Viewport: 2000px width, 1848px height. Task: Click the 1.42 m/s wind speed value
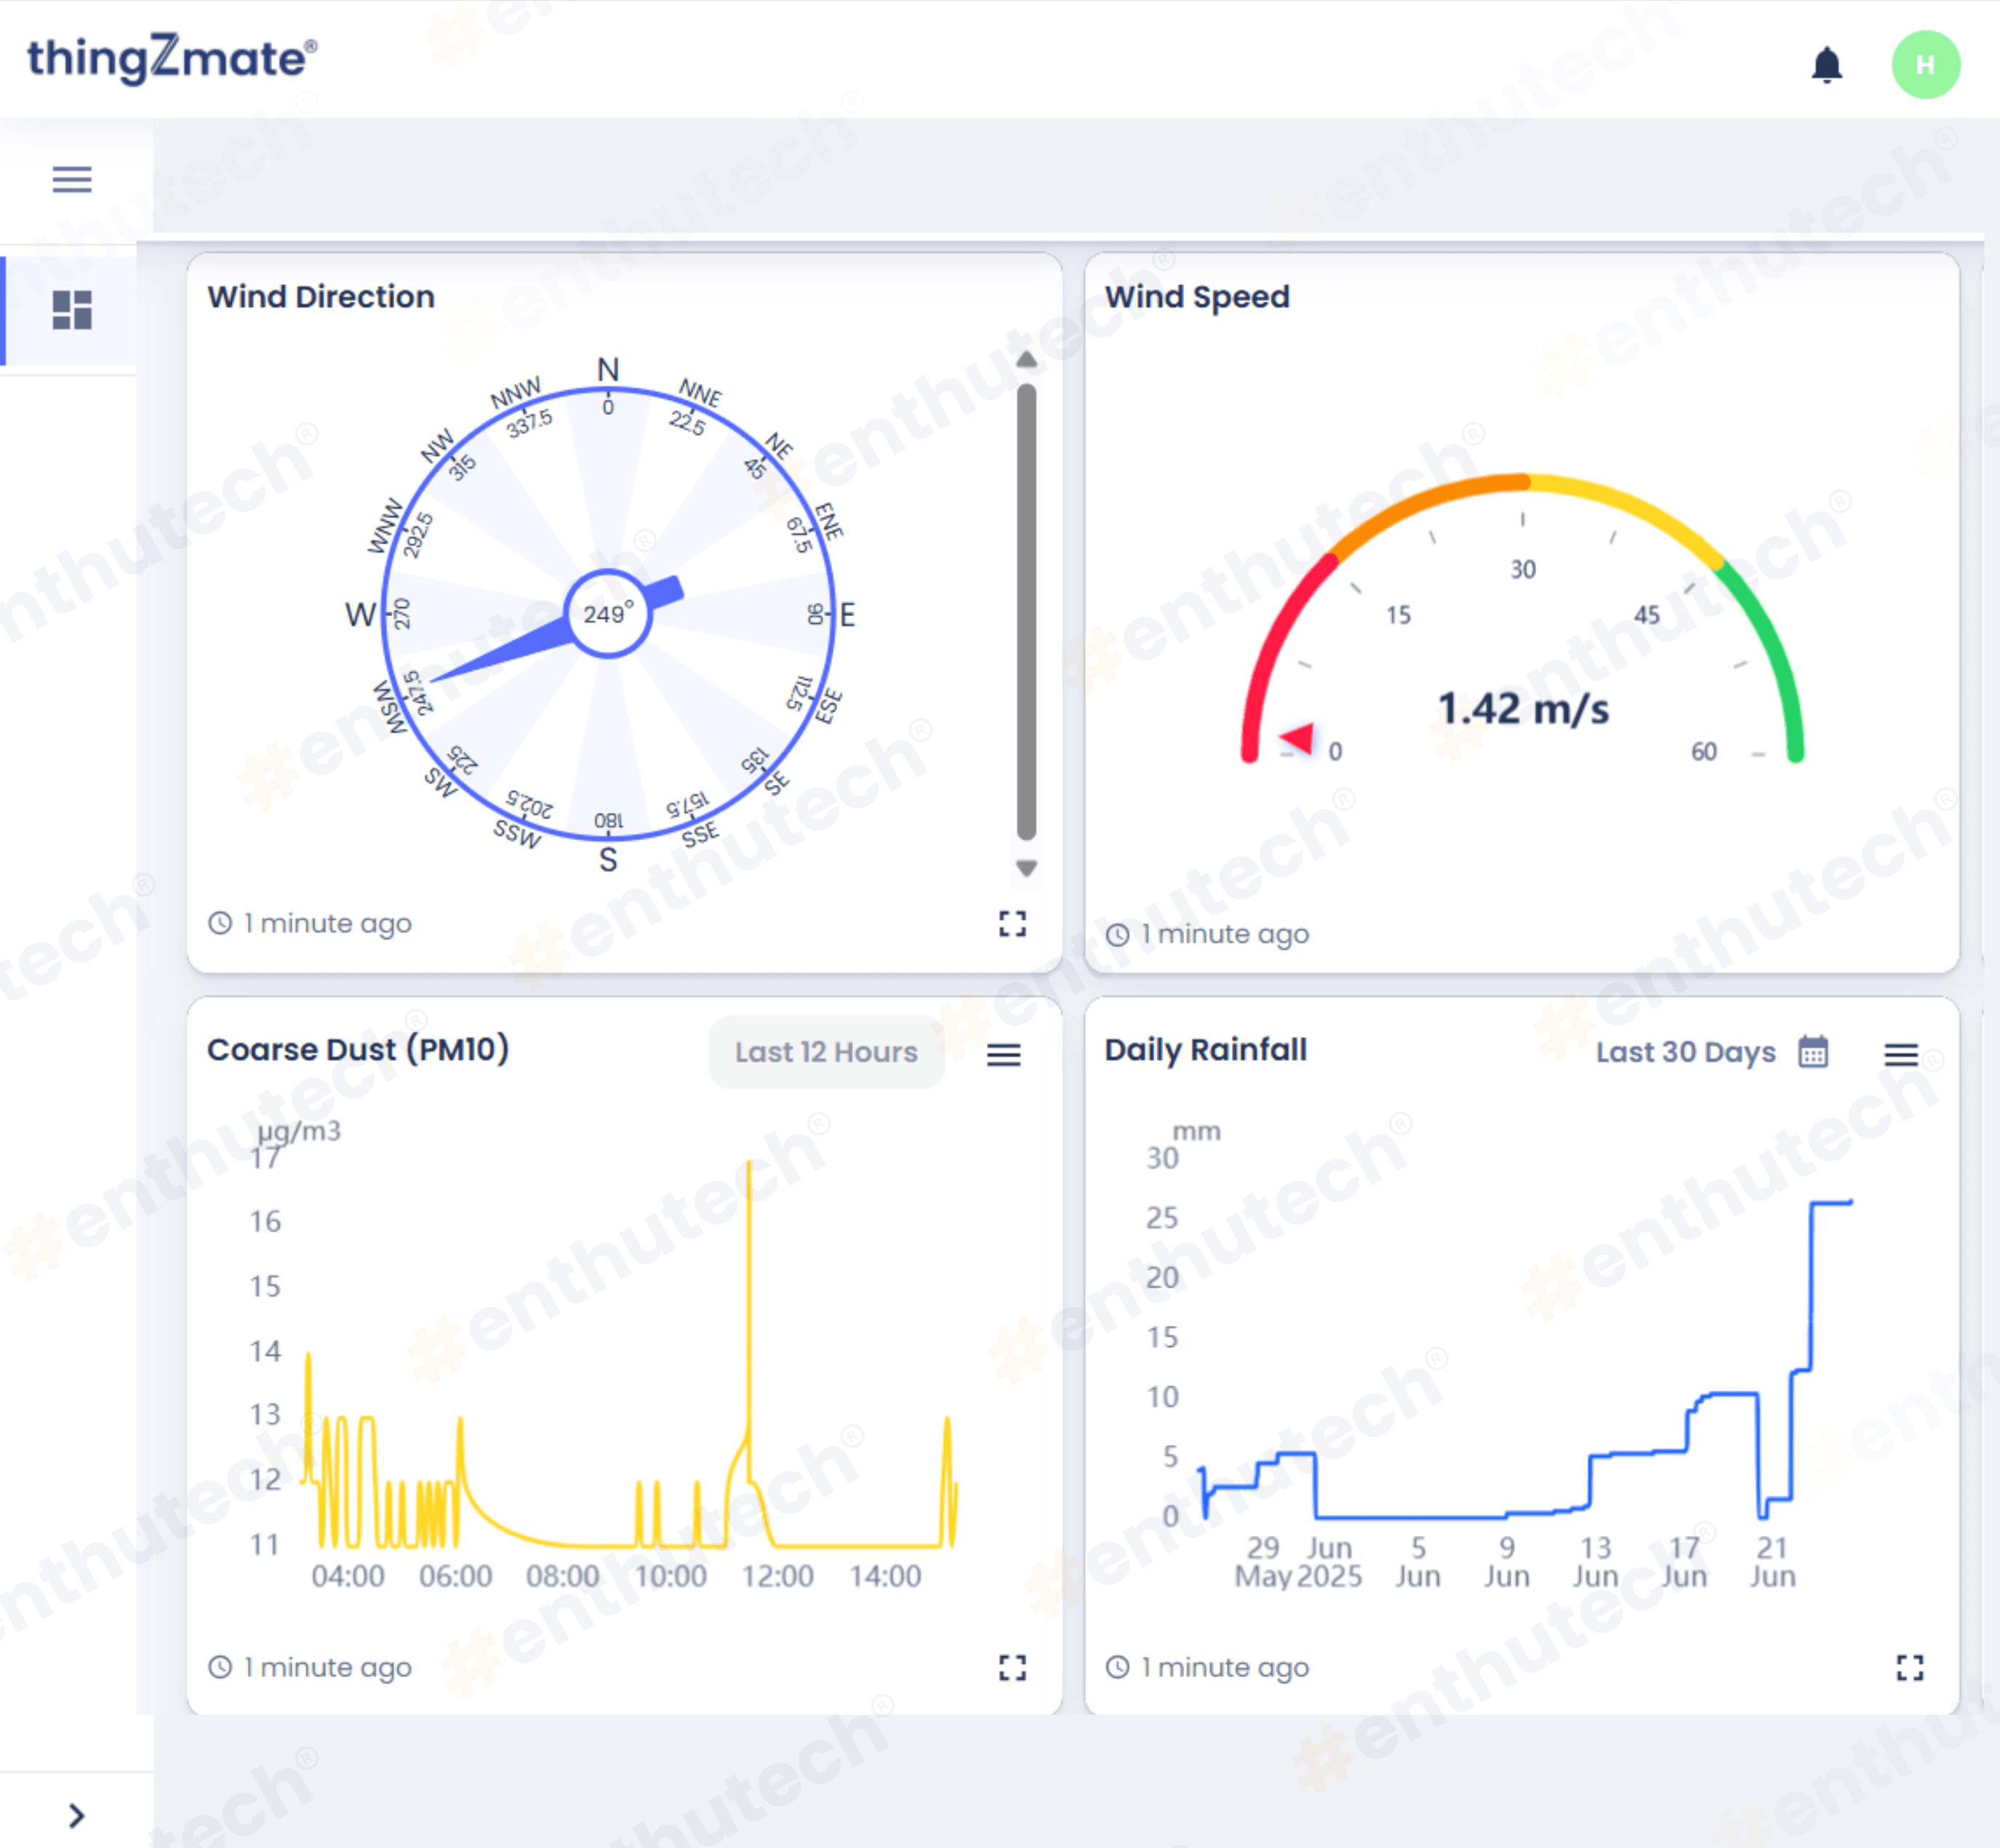[x=1523, y=709]
